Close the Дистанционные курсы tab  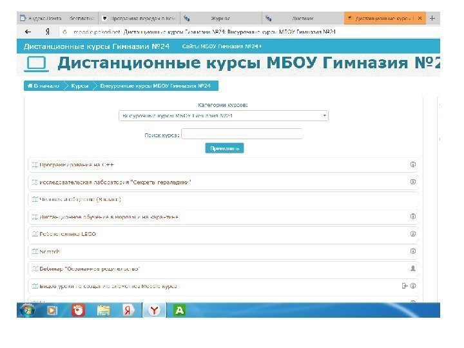tap(420, 18)
